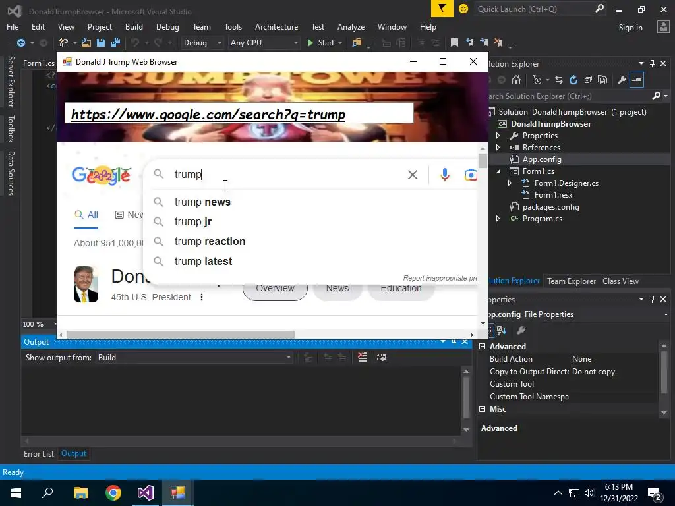
Task: Click the browser horizontal scrollbar
Action: [x=180, y=335]
